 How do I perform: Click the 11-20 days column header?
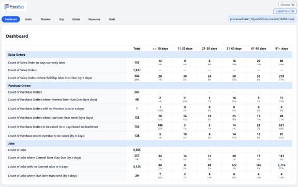(185, 49)
